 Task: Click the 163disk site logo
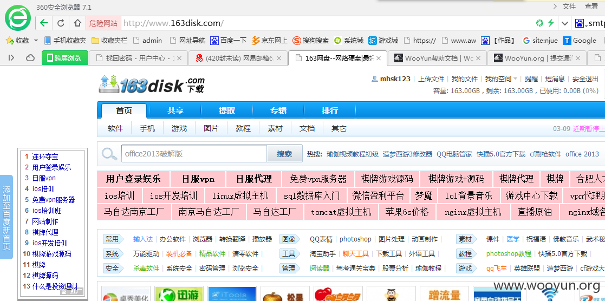[152, 84]
